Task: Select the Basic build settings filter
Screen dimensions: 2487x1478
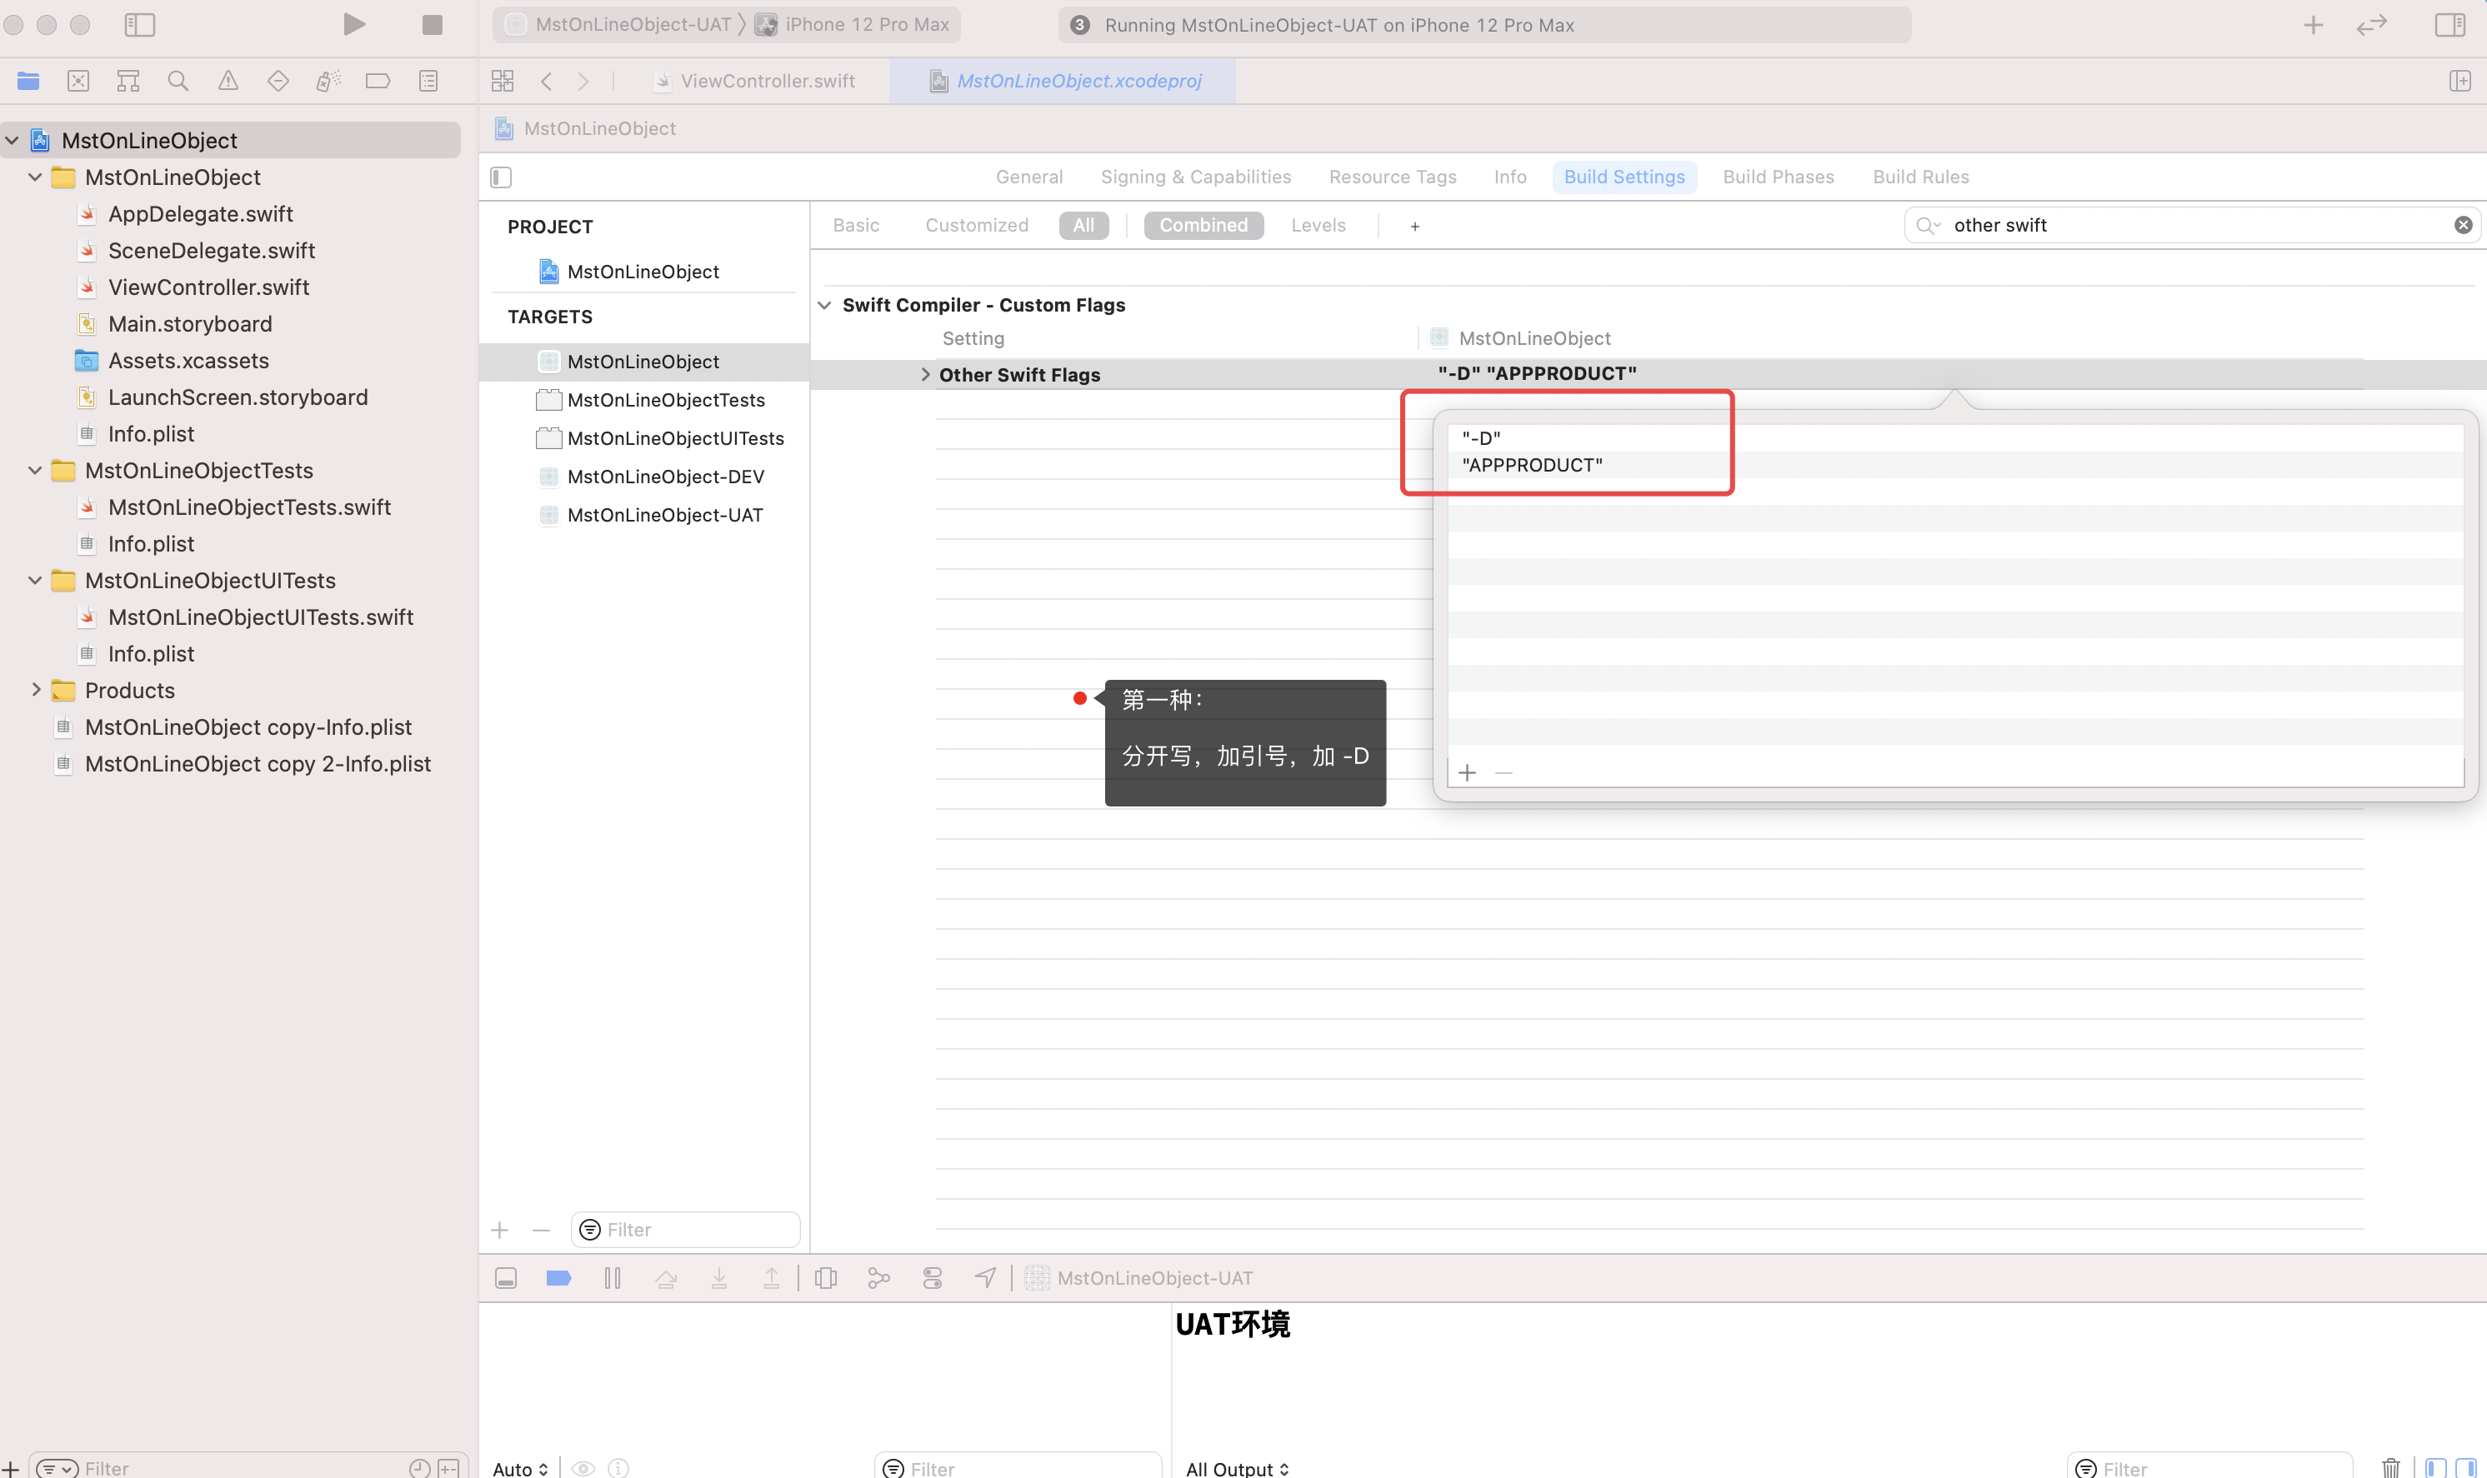Action: tap(857, 223)
